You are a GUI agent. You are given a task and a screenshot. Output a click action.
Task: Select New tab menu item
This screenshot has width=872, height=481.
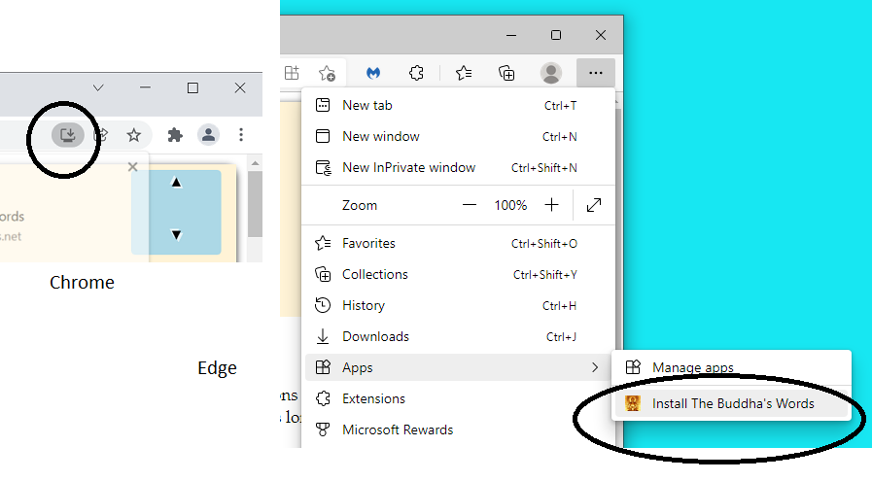click(458, 105)
